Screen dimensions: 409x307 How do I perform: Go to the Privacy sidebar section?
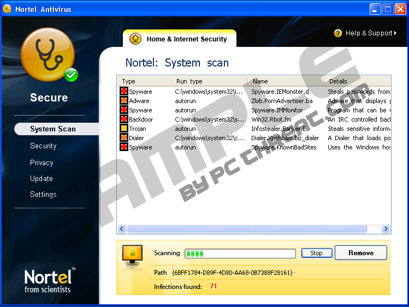(42, 162)
